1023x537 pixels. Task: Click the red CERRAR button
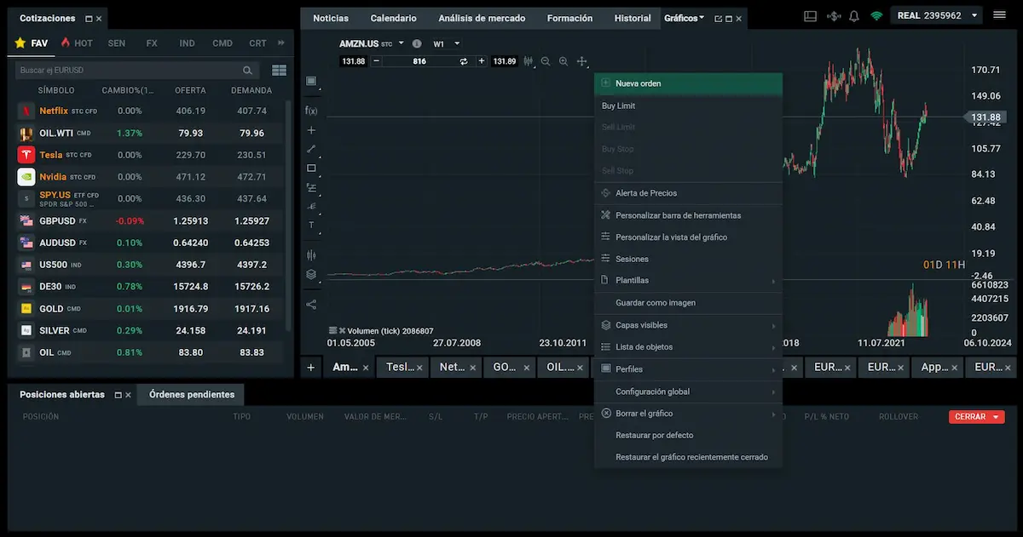point(975,417)
